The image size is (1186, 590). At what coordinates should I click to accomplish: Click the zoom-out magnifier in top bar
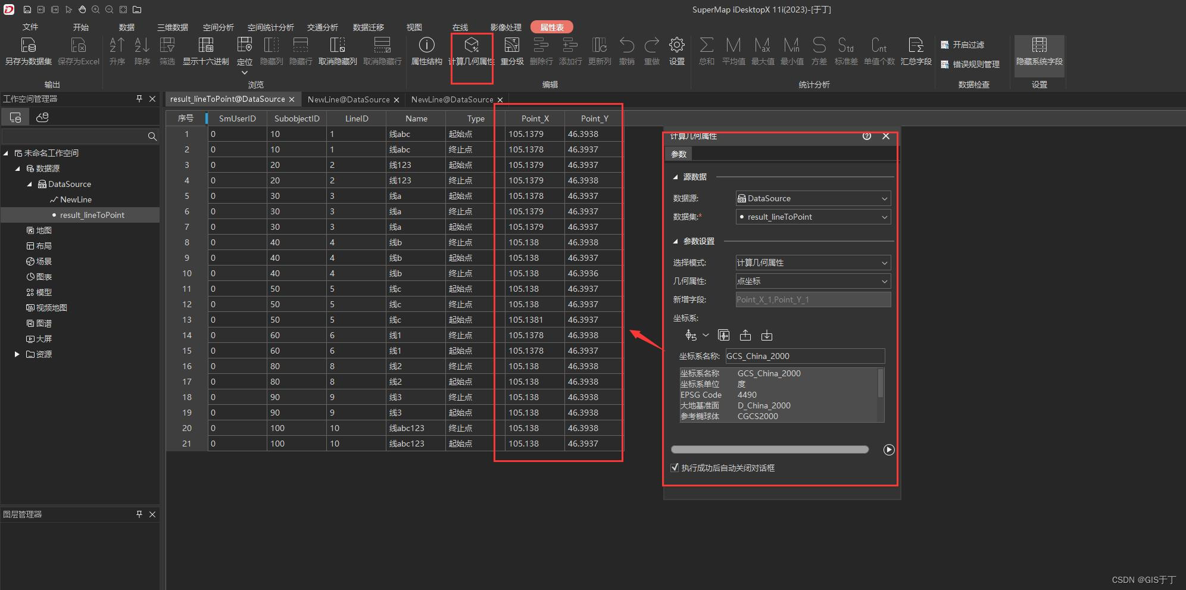(110, 10)
